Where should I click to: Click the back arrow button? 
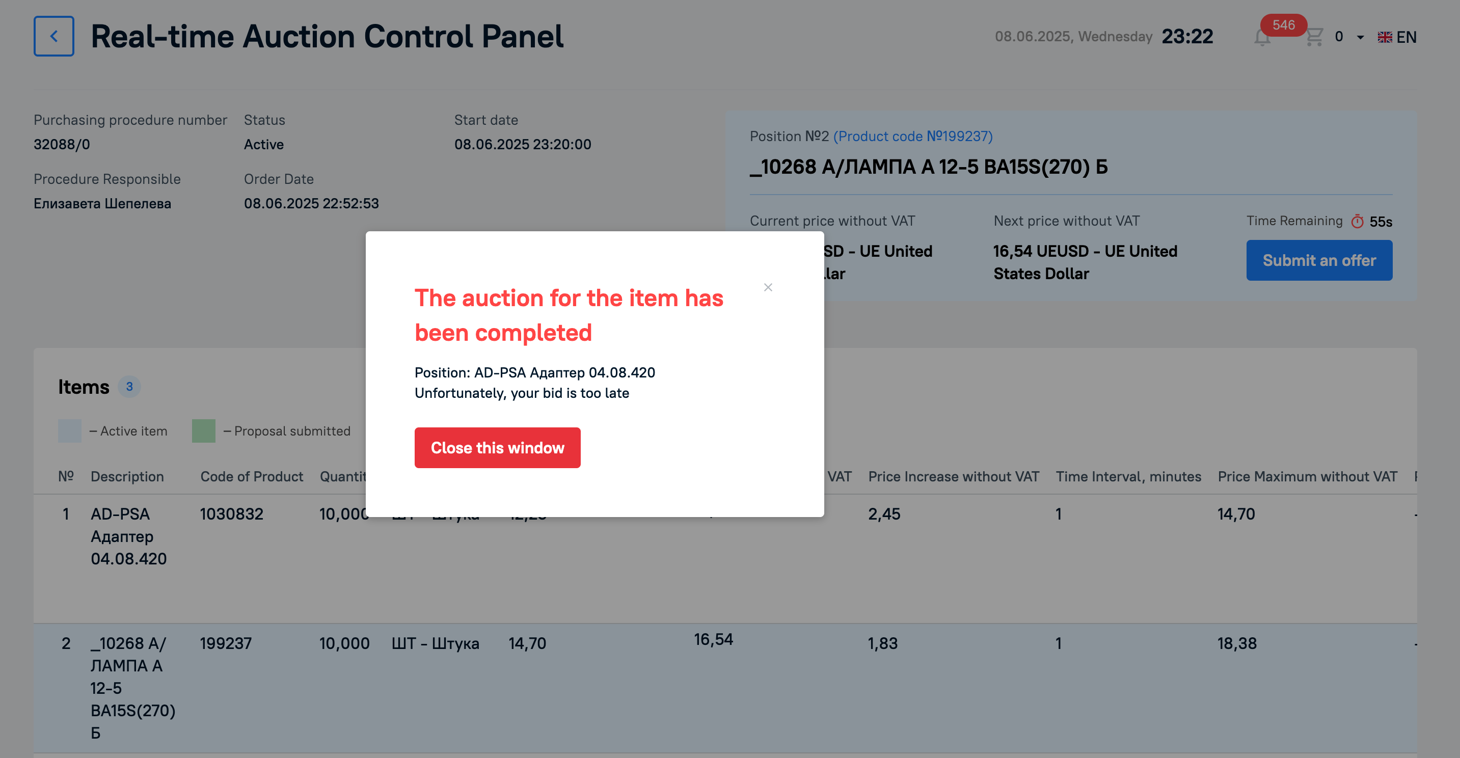tap(54, 36)
